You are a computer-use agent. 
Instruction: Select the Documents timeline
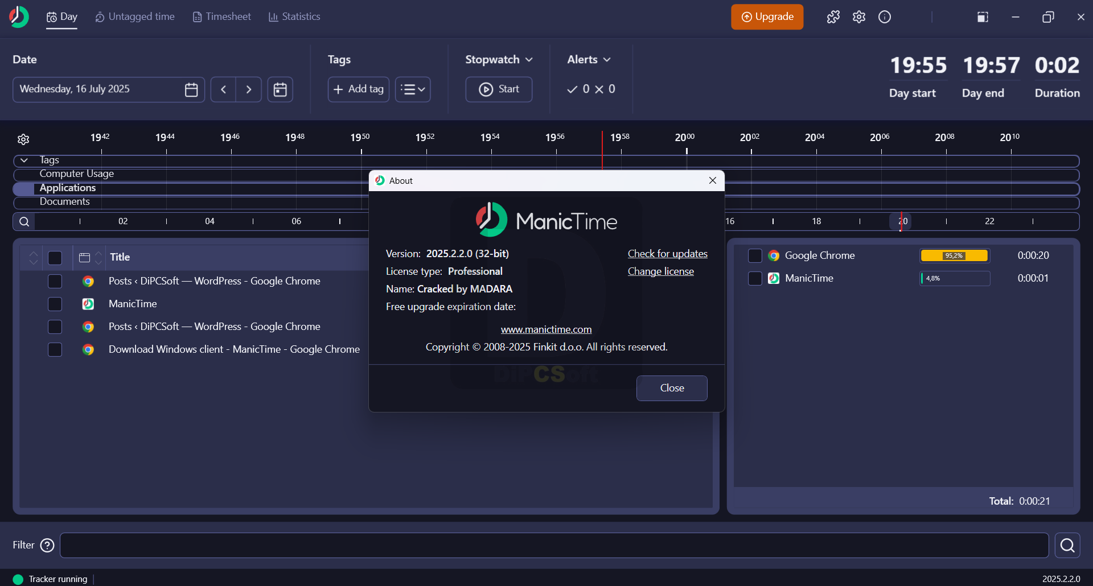64,202
